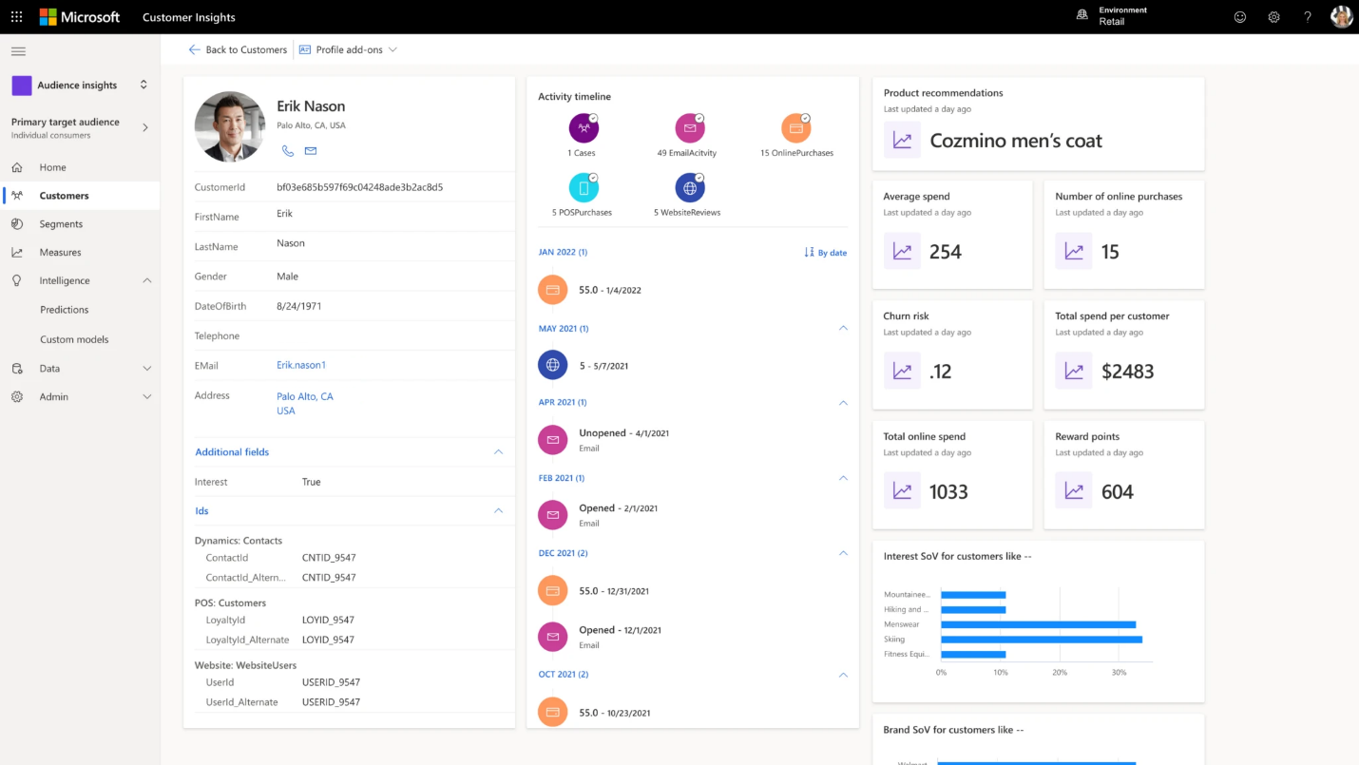Open the Profile add-ons dropdown

[x=348, y=49]
